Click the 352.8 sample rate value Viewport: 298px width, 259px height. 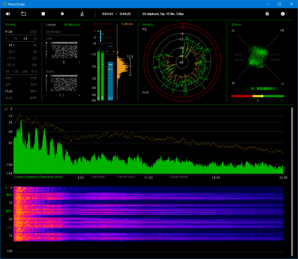[11, 65]
